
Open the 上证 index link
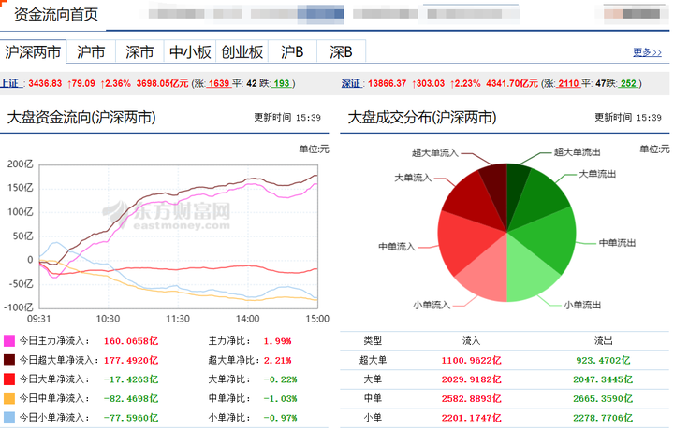(x=10, y=83)
